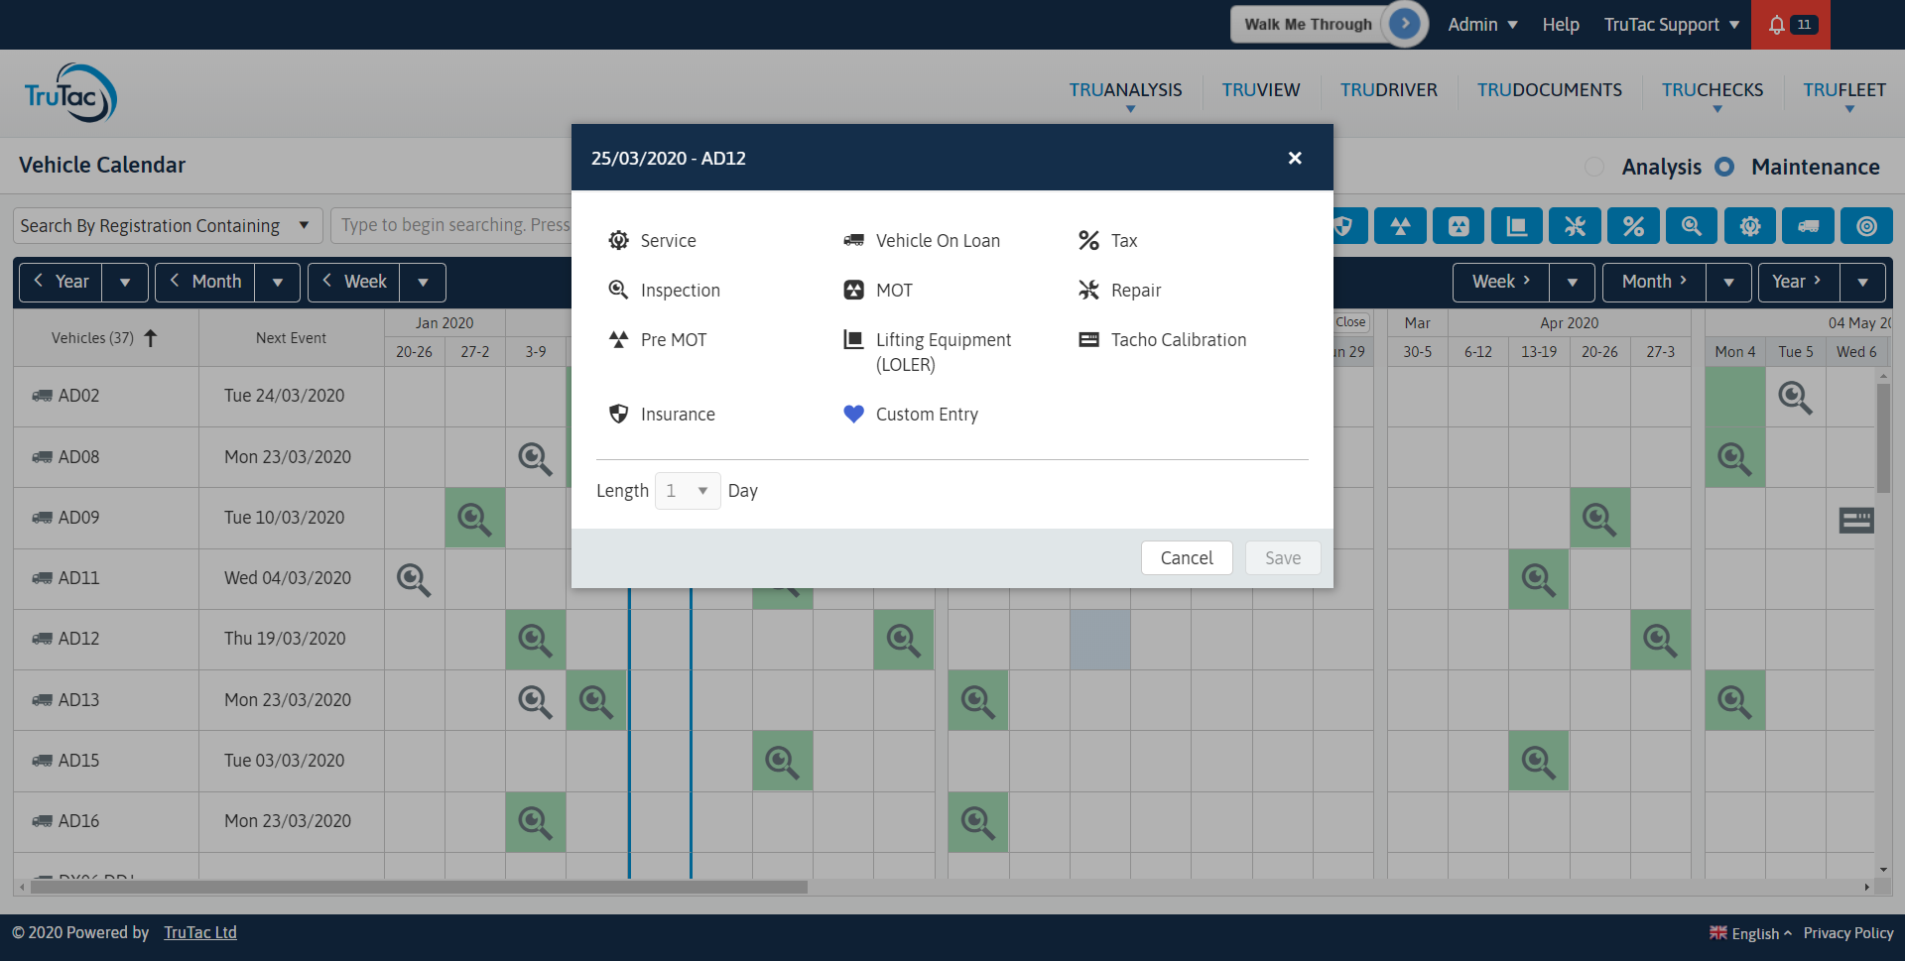The width and height of the screenshot is (1905, 961).
Task: Open the TRUCHECKS menu
Action: point(1712,90)
